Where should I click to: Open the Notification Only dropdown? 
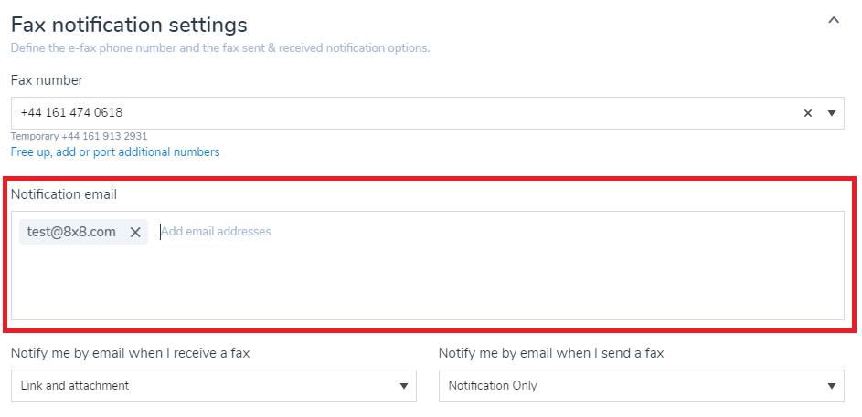coord(641,386)
